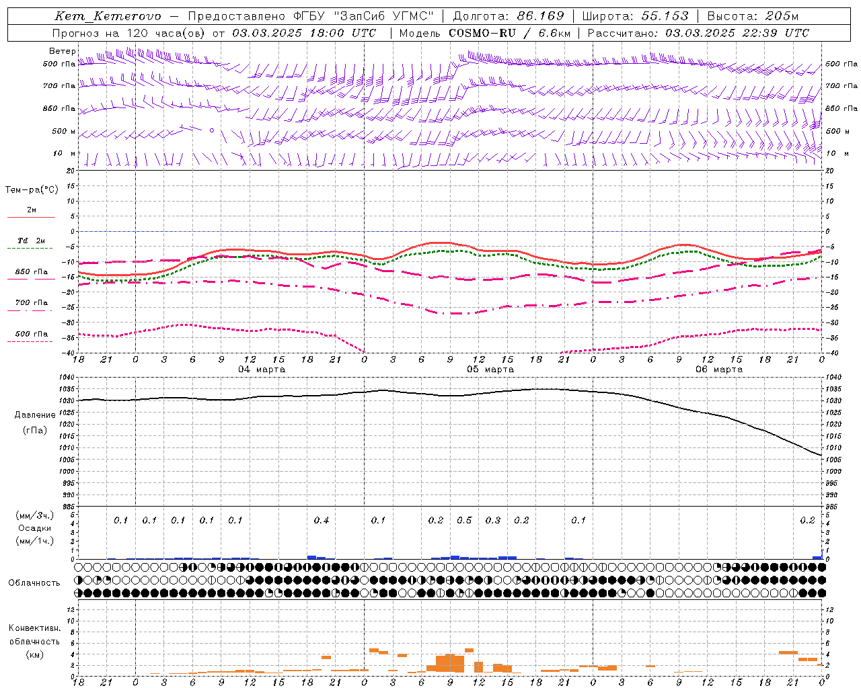Click the 0.3 precipitation value

[x=493, y=521]
